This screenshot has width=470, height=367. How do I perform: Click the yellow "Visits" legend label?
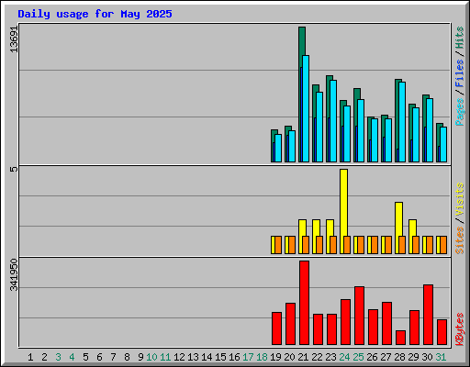(x=460, y=199)
